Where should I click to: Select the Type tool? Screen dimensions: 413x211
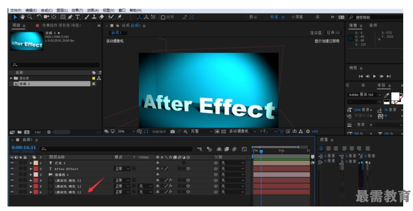tap(78, 17)
